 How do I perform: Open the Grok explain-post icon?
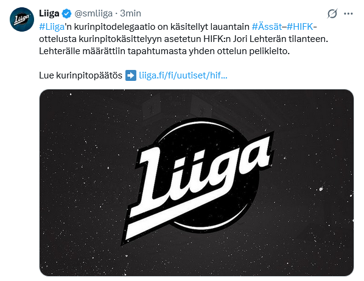332,13
